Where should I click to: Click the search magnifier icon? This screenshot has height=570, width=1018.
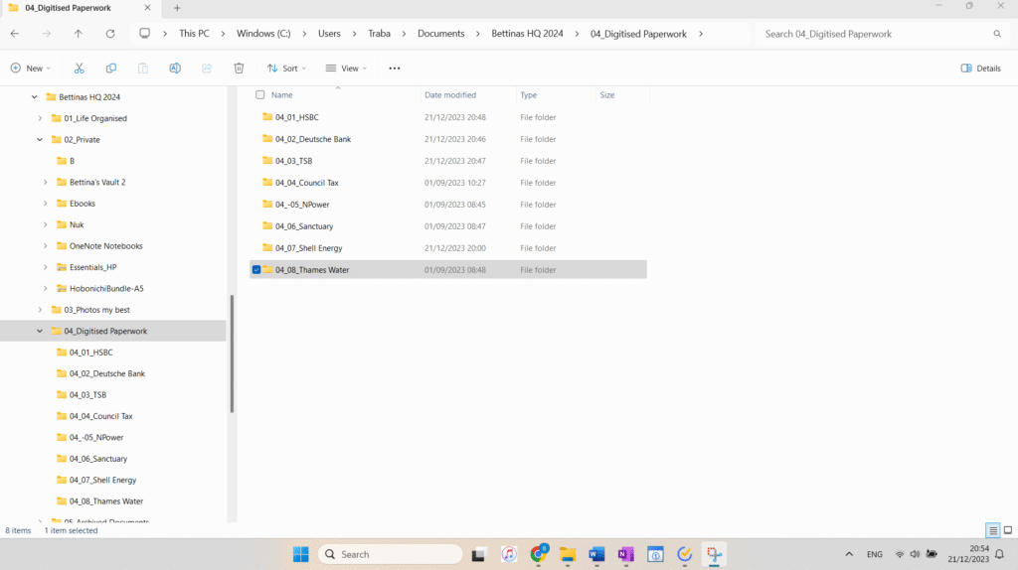click(997, 34)
